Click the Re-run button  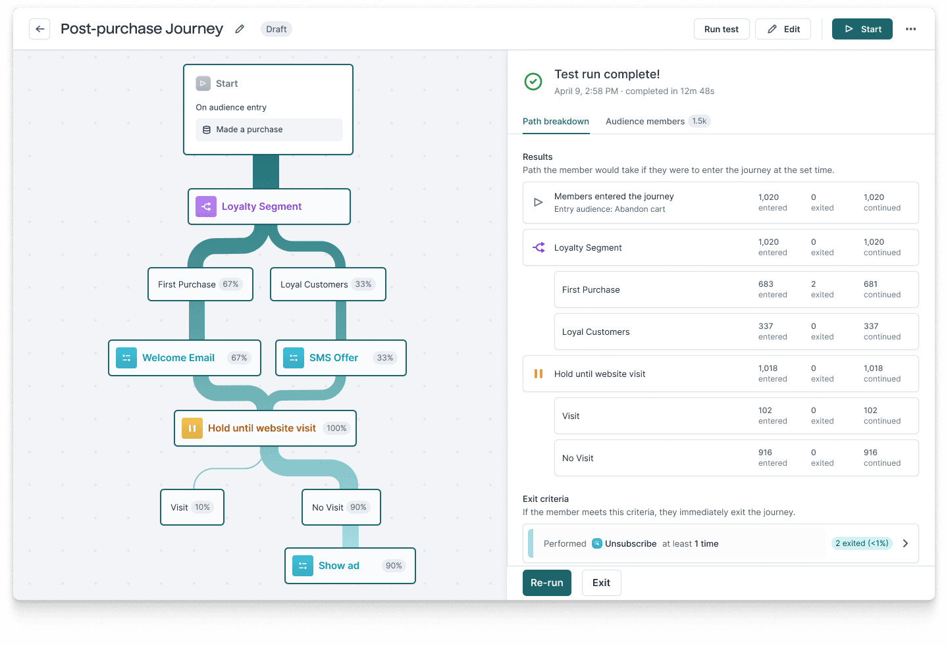click(546, 583)
